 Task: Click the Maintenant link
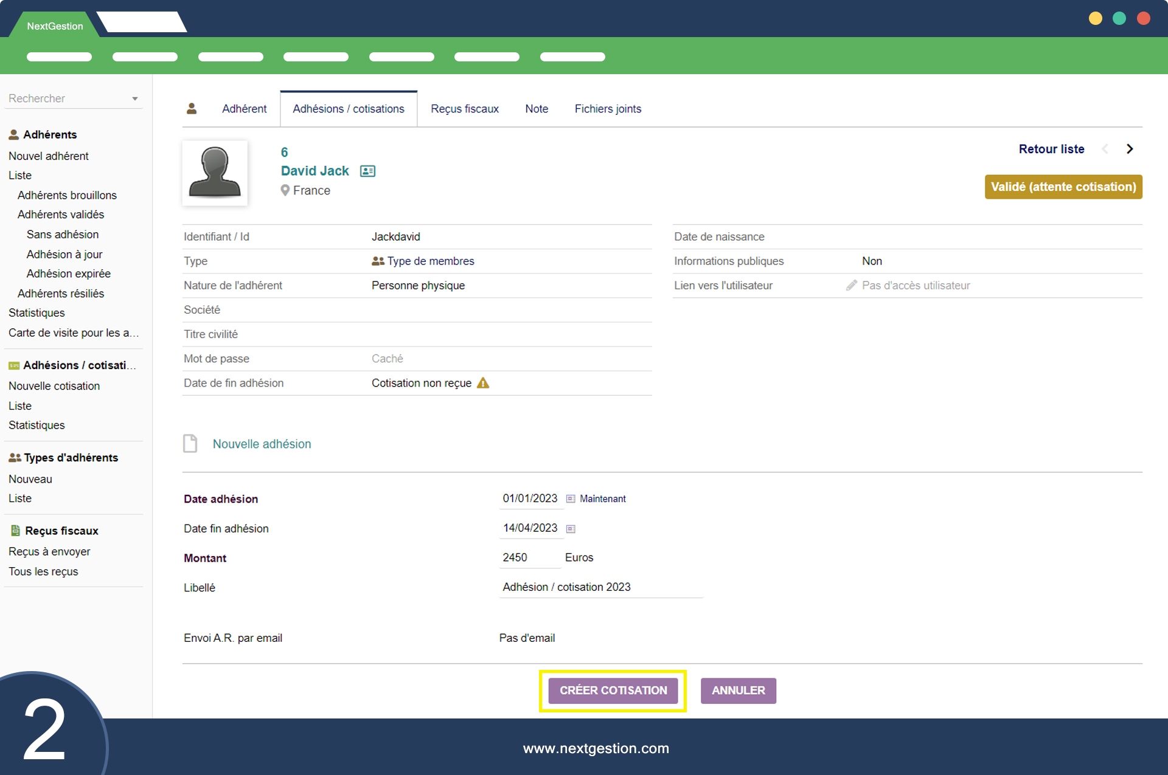602,499
